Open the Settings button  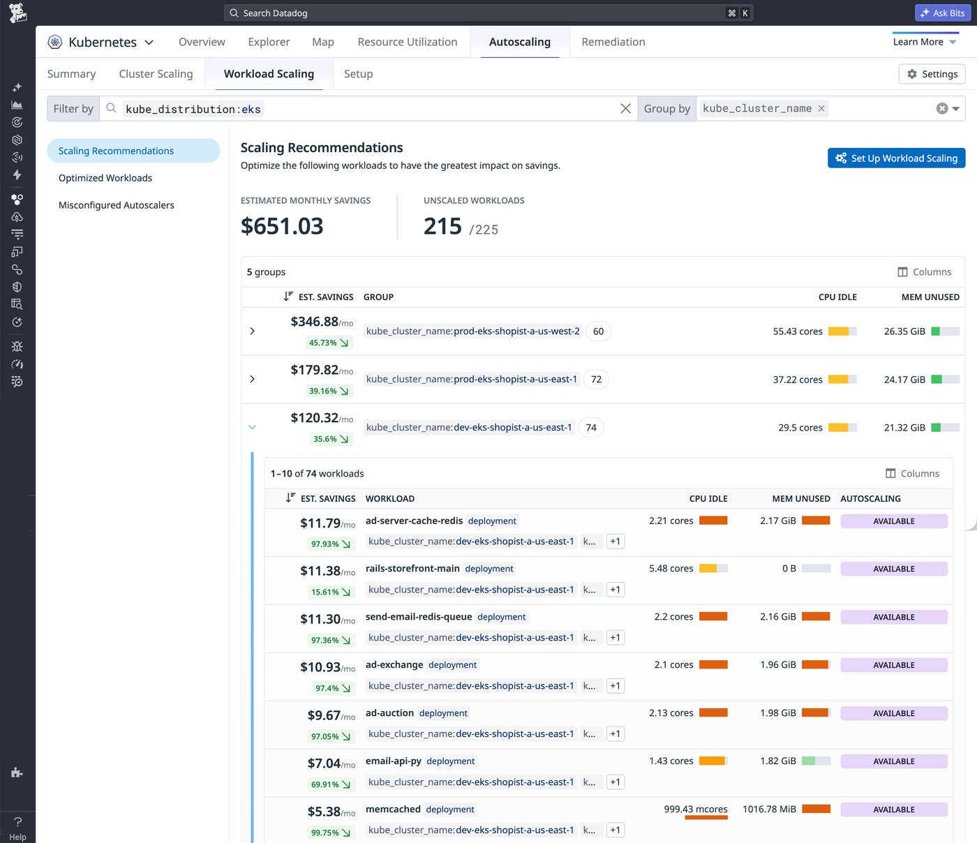[x=932, y=74]
